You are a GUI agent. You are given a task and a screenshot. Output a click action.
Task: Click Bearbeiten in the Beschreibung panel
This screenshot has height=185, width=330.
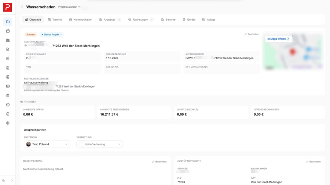(159, 162)
